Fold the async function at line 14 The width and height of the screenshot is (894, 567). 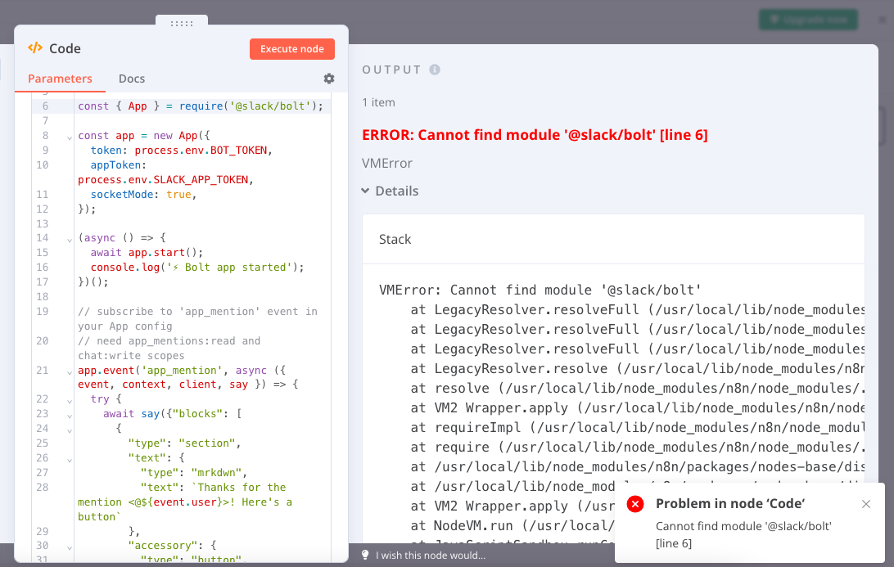click(x=69, y=239)
